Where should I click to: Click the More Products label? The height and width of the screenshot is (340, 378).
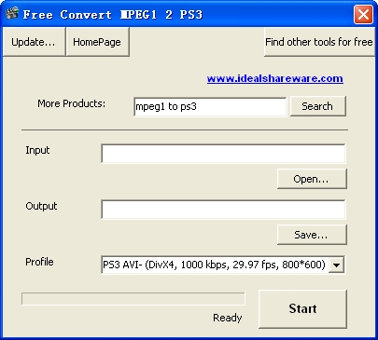coord(72,103)
